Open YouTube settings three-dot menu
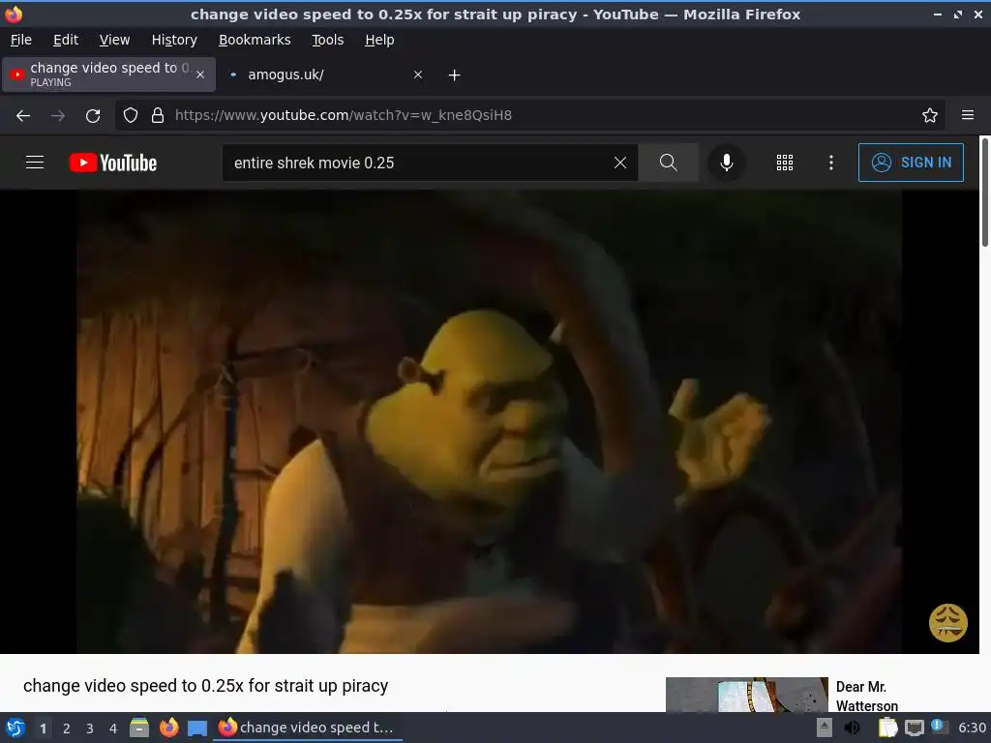The width and height of the screenshot is (991, 743). pos(831,163)
